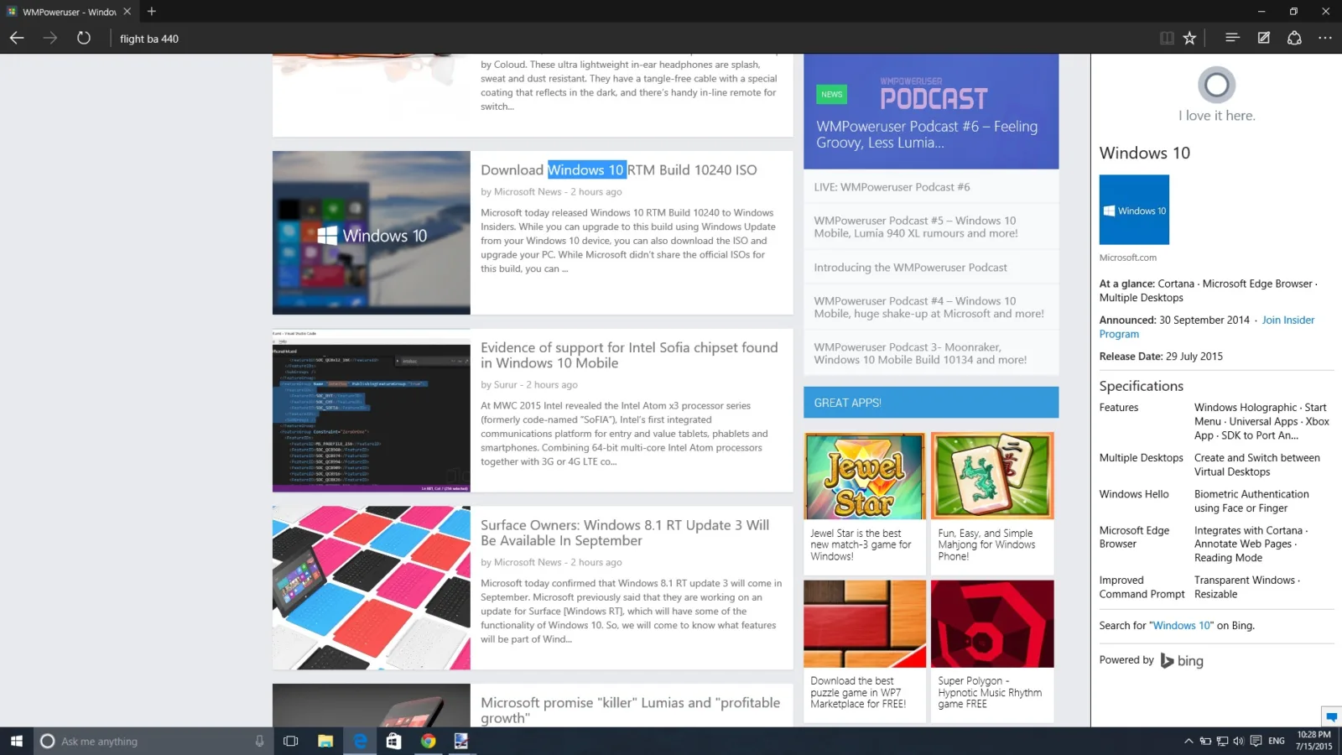Click the Bing logo in Cortana pane
The image size is (1342, 755).
pos(1182,661)
